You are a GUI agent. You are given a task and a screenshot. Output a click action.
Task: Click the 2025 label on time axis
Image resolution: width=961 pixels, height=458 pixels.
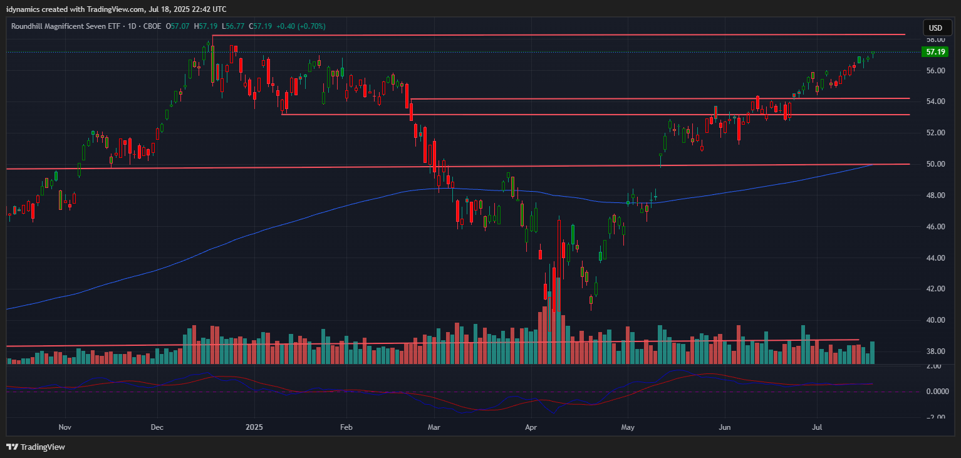(x=254, y=427)
